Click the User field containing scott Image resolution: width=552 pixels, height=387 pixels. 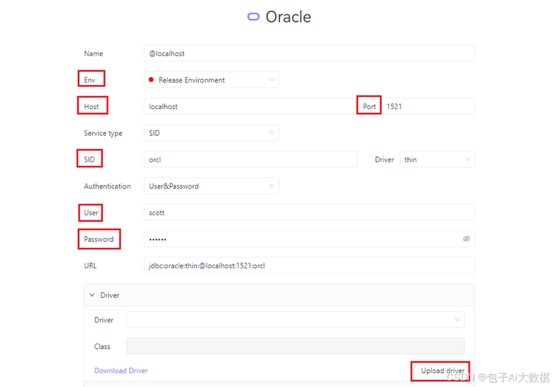309,213
